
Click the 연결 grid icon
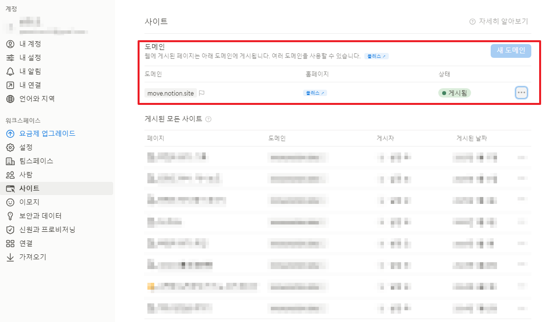click(10, 243)
